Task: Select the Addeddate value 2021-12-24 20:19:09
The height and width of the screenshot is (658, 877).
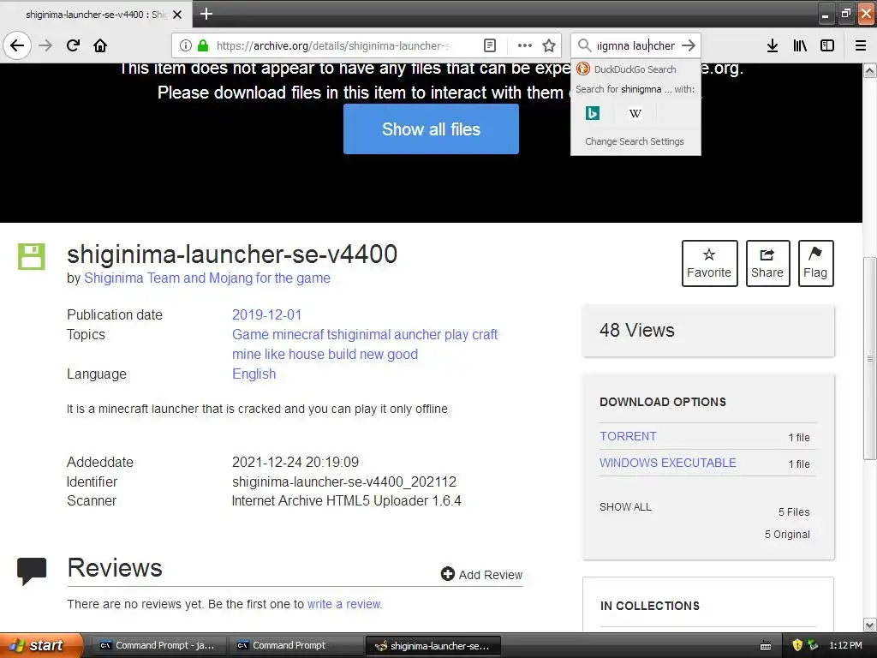Action: pos(295,462)
